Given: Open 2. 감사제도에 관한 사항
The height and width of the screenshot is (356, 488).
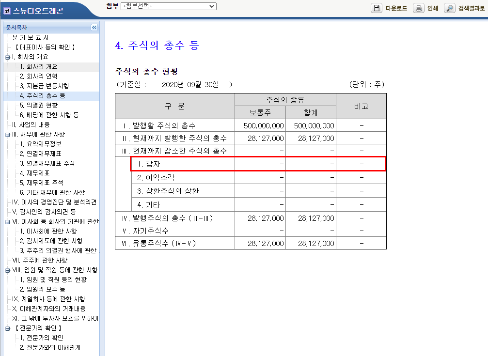Looking at the screenshot, I should pos(51,241).
